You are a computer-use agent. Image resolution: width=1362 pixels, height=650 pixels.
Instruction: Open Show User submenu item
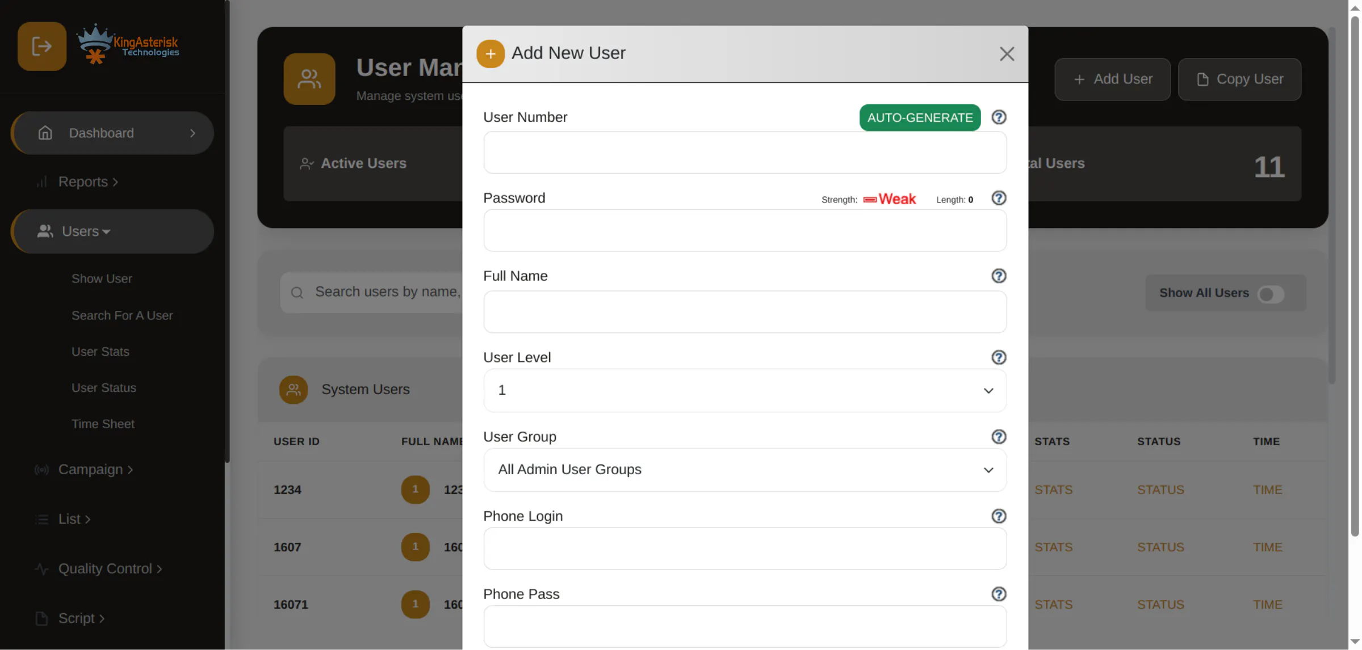(102, 278)
